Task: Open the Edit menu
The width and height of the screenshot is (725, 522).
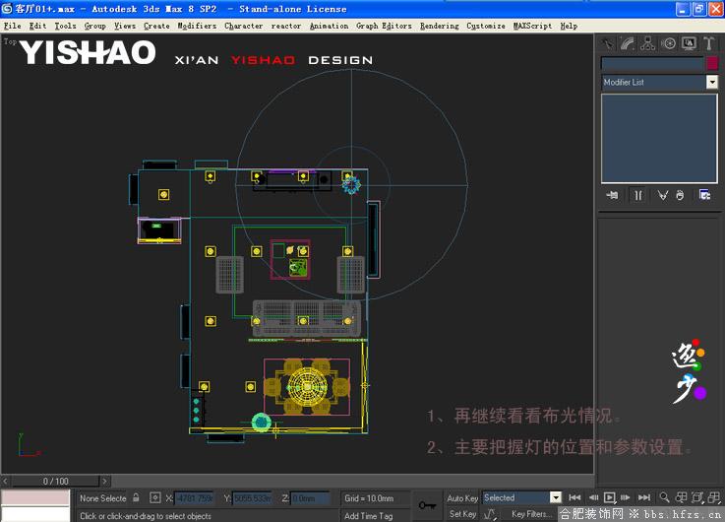Action: tap(38, 26)
